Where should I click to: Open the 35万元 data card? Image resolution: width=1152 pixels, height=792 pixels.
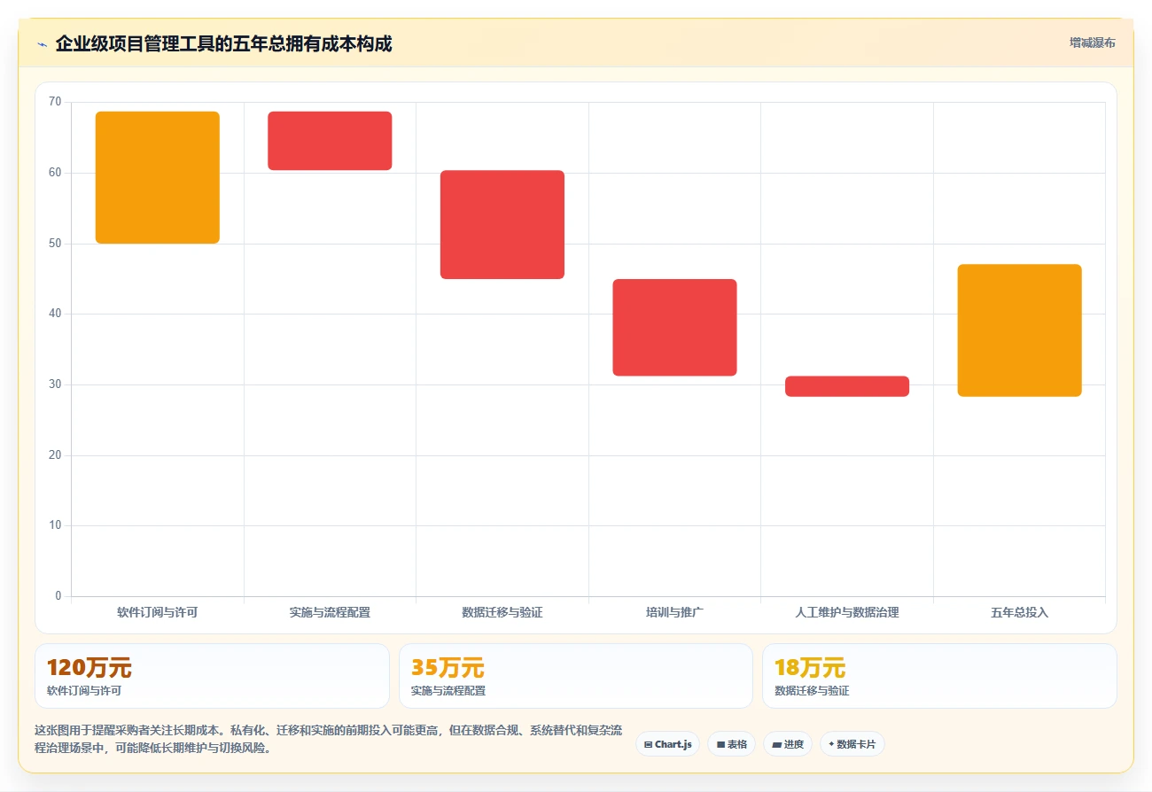coord(576,676)
